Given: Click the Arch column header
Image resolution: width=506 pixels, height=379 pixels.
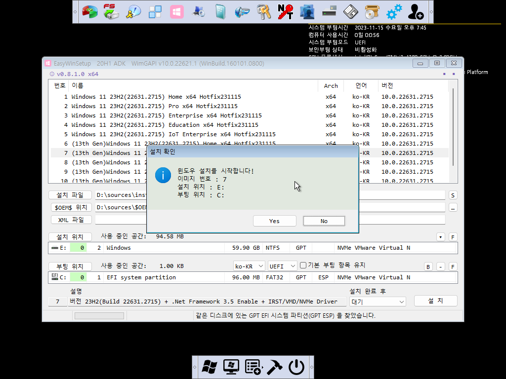Looking at the screenshot, I should [331, 85].
